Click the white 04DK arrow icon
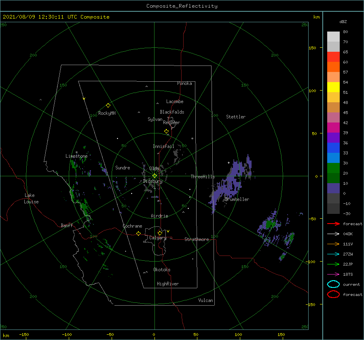Image resolution: width=364 pixels, height=340 pixels. click(x=333, y=234)
